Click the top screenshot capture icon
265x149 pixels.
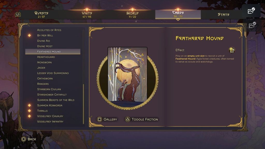coord(251,11)
